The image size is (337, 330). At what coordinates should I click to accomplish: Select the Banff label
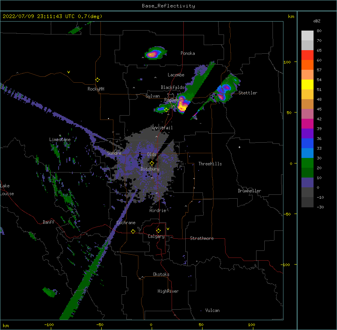coord(48,222)
